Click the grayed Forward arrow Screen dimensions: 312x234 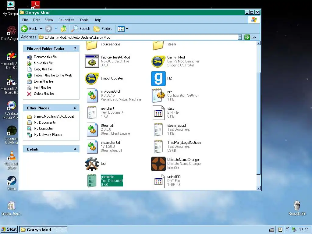pyautogui.click(x=48, y=29)
